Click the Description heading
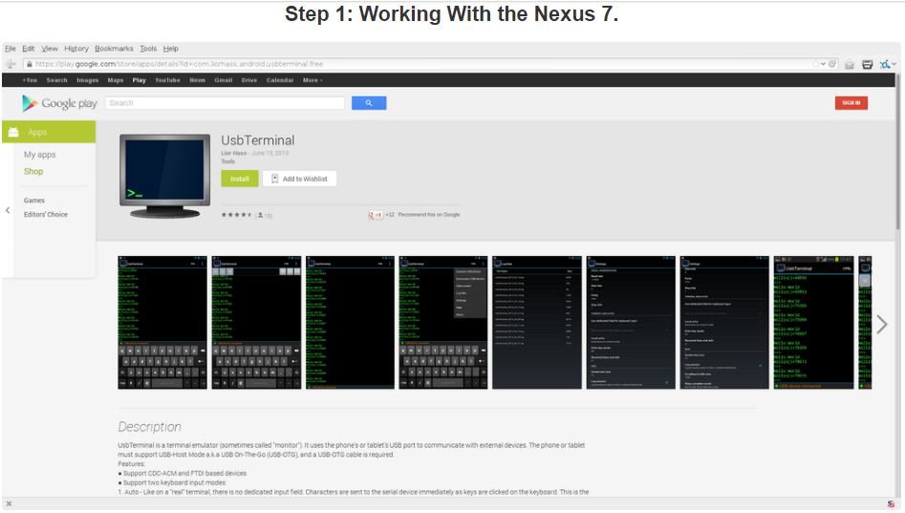Viewport: 905px width, 513px height. (149, 427)
